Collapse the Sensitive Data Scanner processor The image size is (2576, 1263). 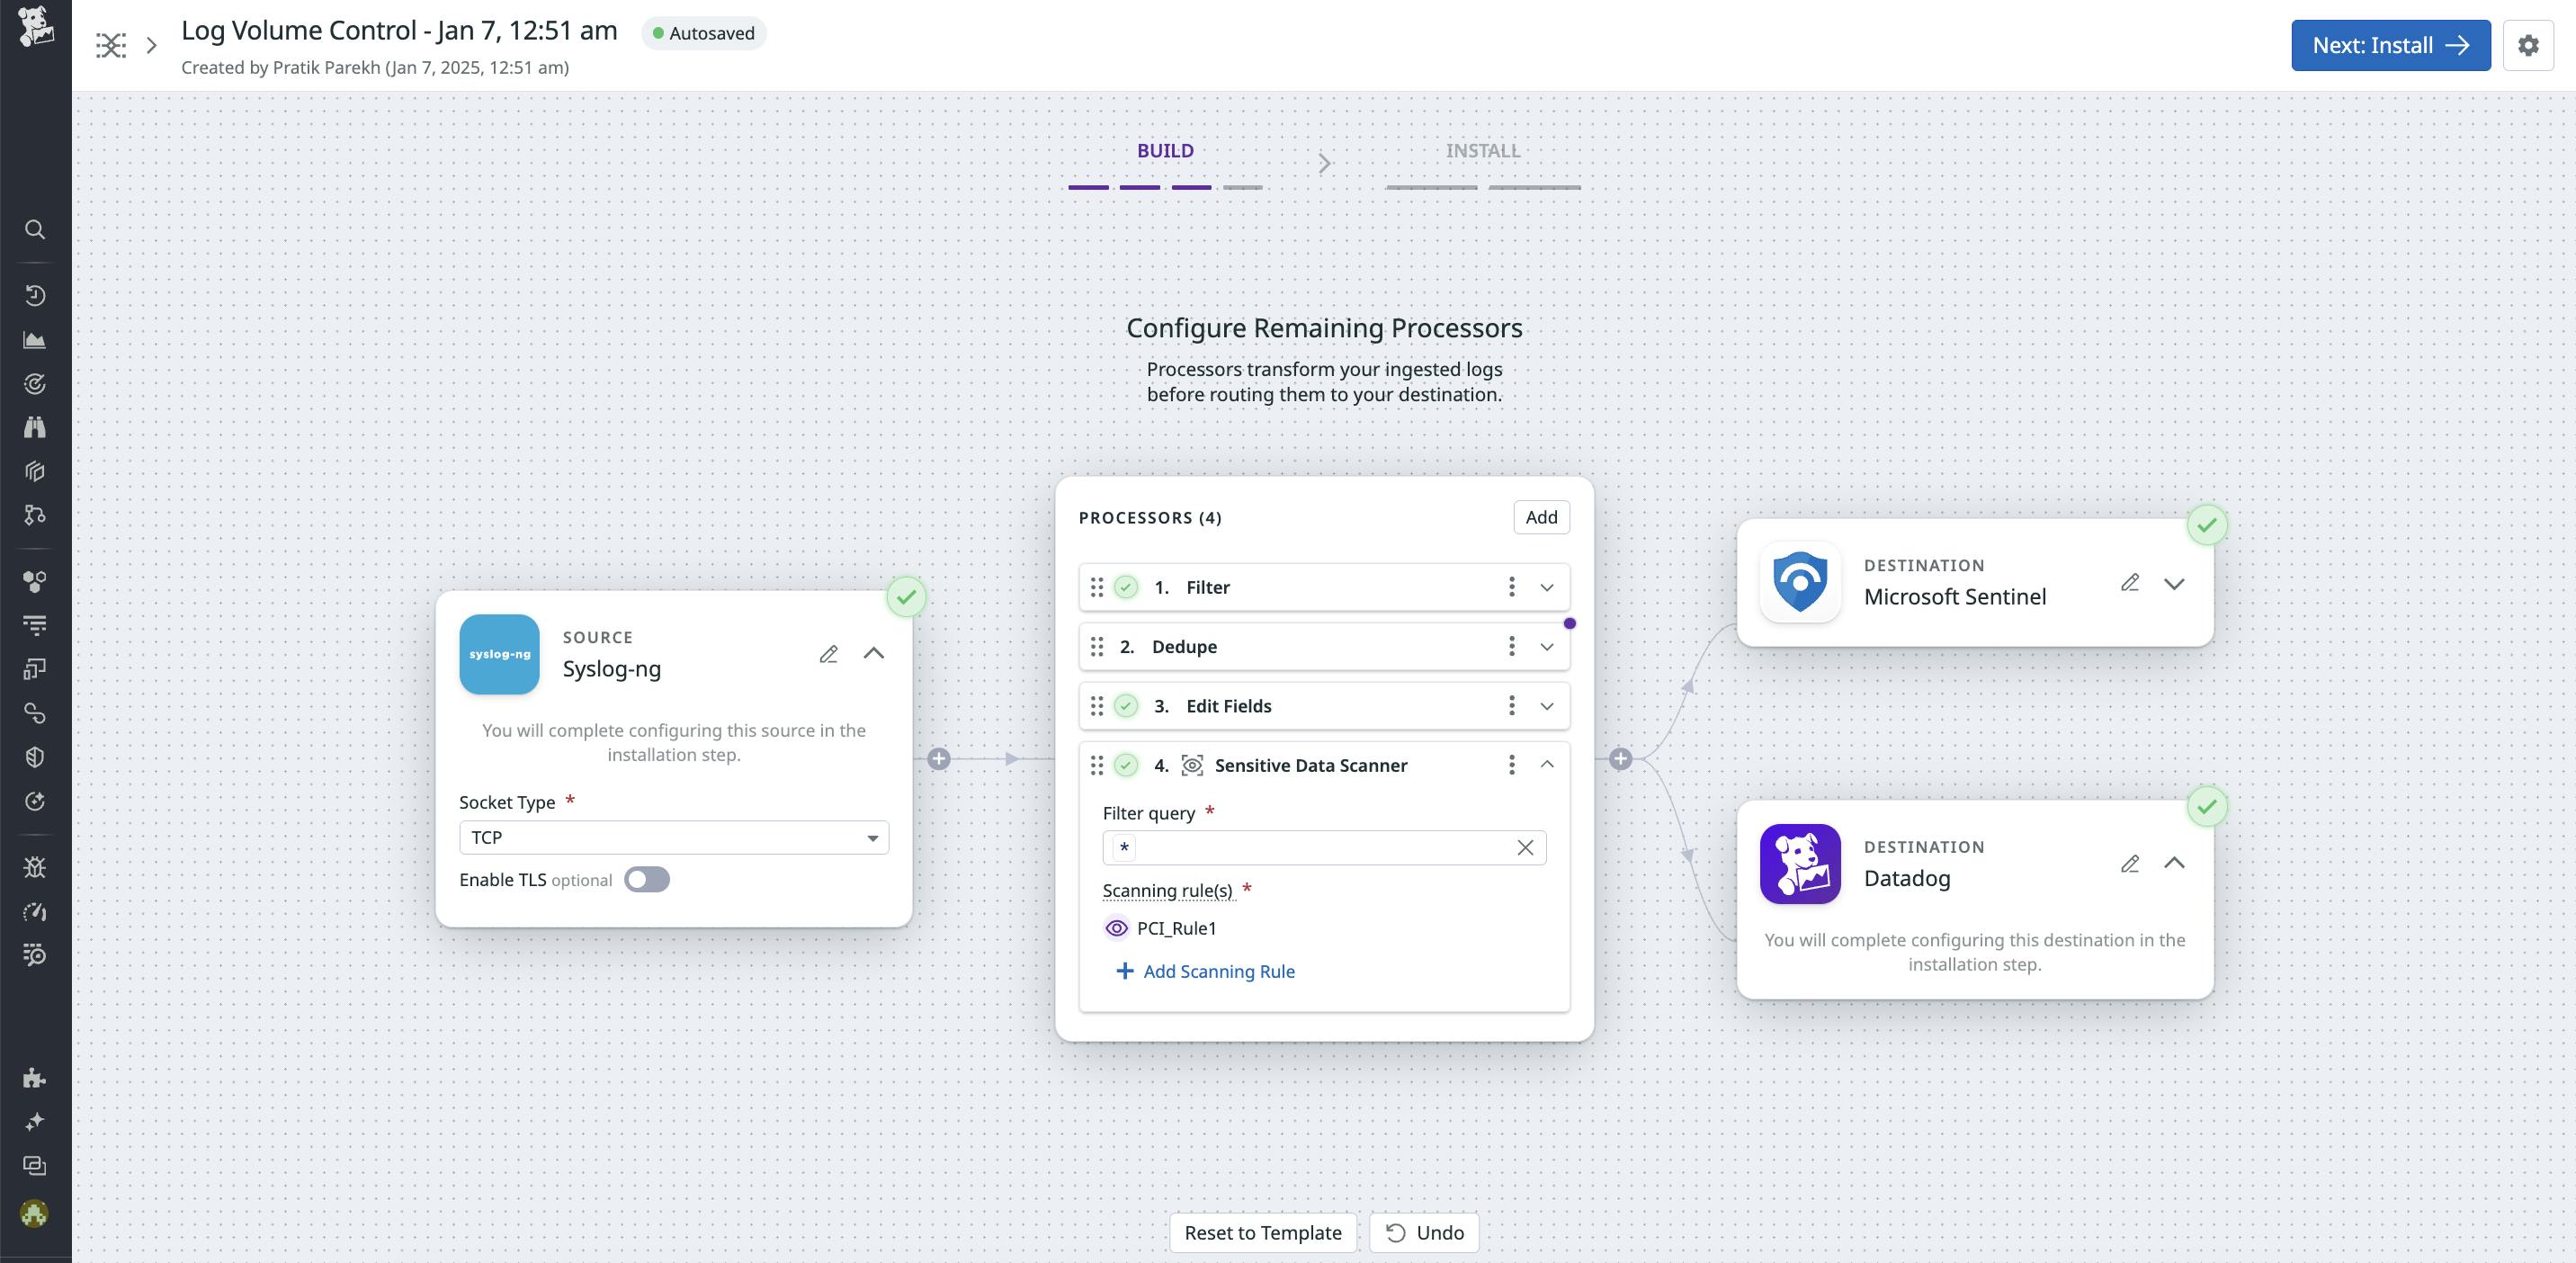pyautogui.click(x=1548, y=765)
